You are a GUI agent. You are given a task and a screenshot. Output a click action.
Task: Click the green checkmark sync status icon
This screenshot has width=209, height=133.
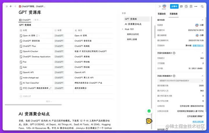click(x=149, y=111)
